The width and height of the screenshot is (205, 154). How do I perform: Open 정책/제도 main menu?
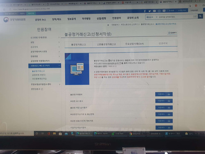(57, 19)
